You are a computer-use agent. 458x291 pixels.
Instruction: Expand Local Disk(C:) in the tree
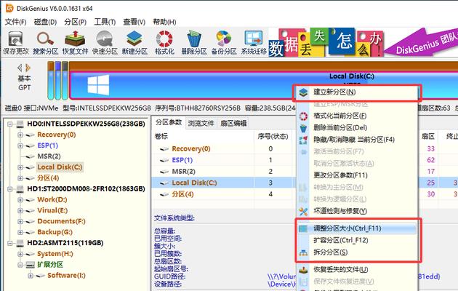pyautogui.click(x=20, y=167)
